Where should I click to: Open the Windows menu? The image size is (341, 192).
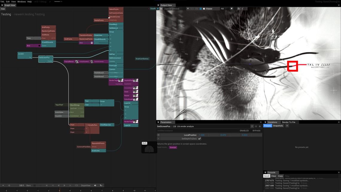22,1
